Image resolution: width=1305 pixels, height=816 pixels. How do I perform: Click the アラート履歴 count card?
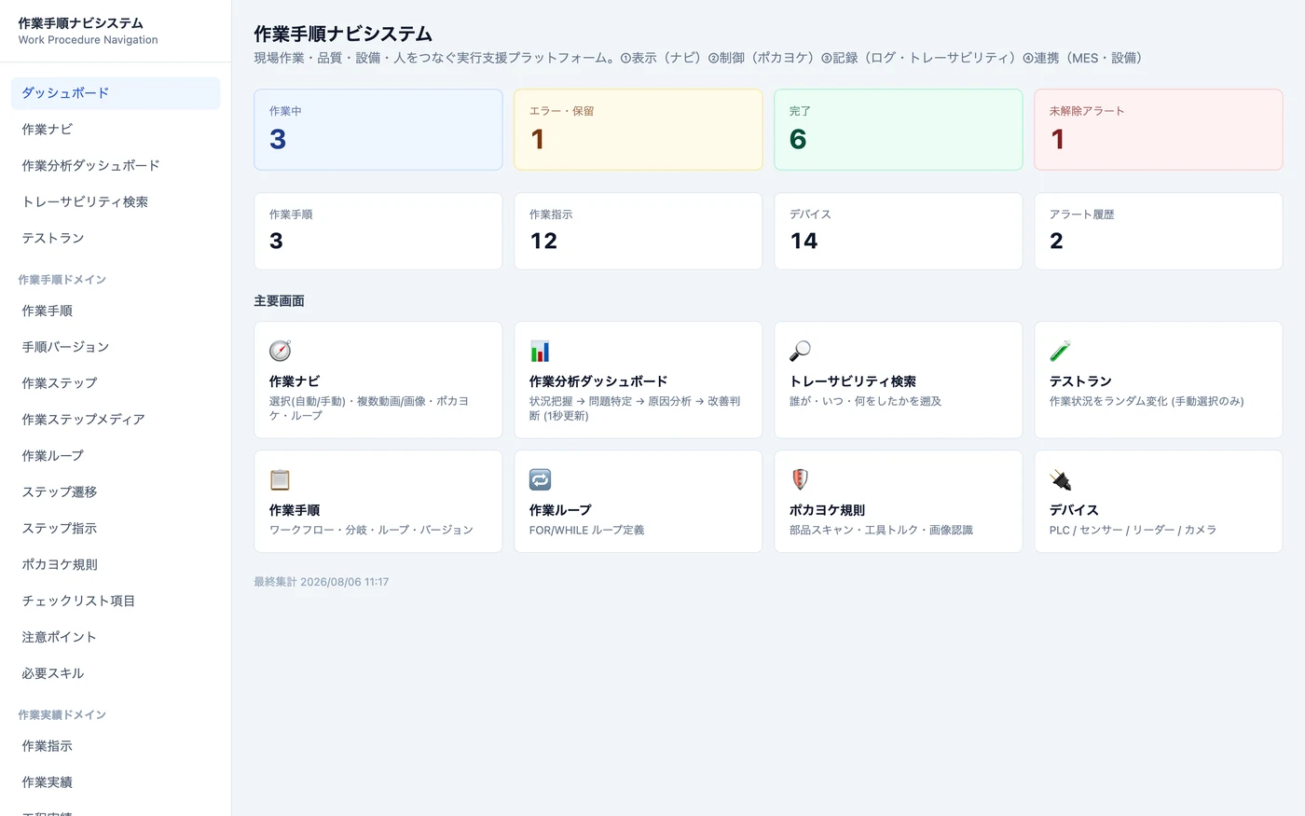(x=1159, y=231)
